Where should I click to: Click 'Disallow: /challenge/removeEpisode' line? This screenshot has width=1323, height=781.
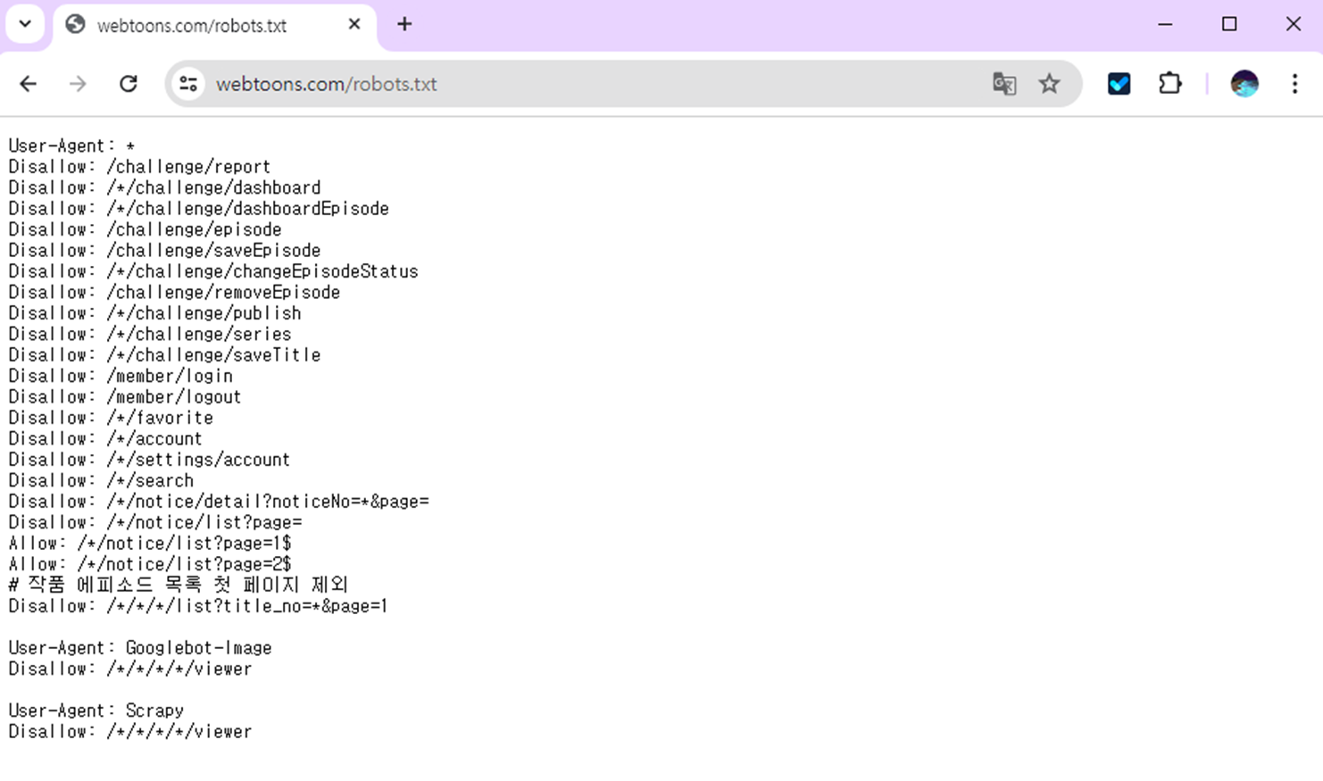point(174,293)
